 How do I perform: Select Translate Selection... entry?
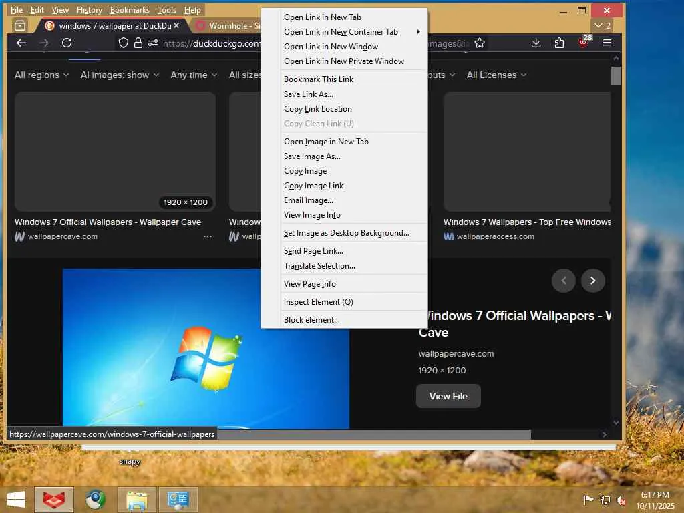(354, 266)
